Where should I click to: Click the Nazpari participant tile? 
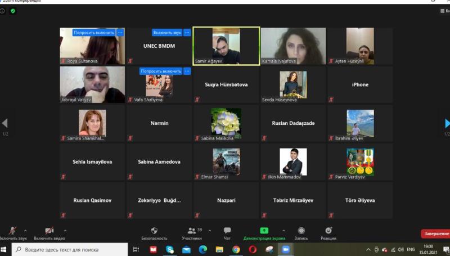(x=226, y=200)
